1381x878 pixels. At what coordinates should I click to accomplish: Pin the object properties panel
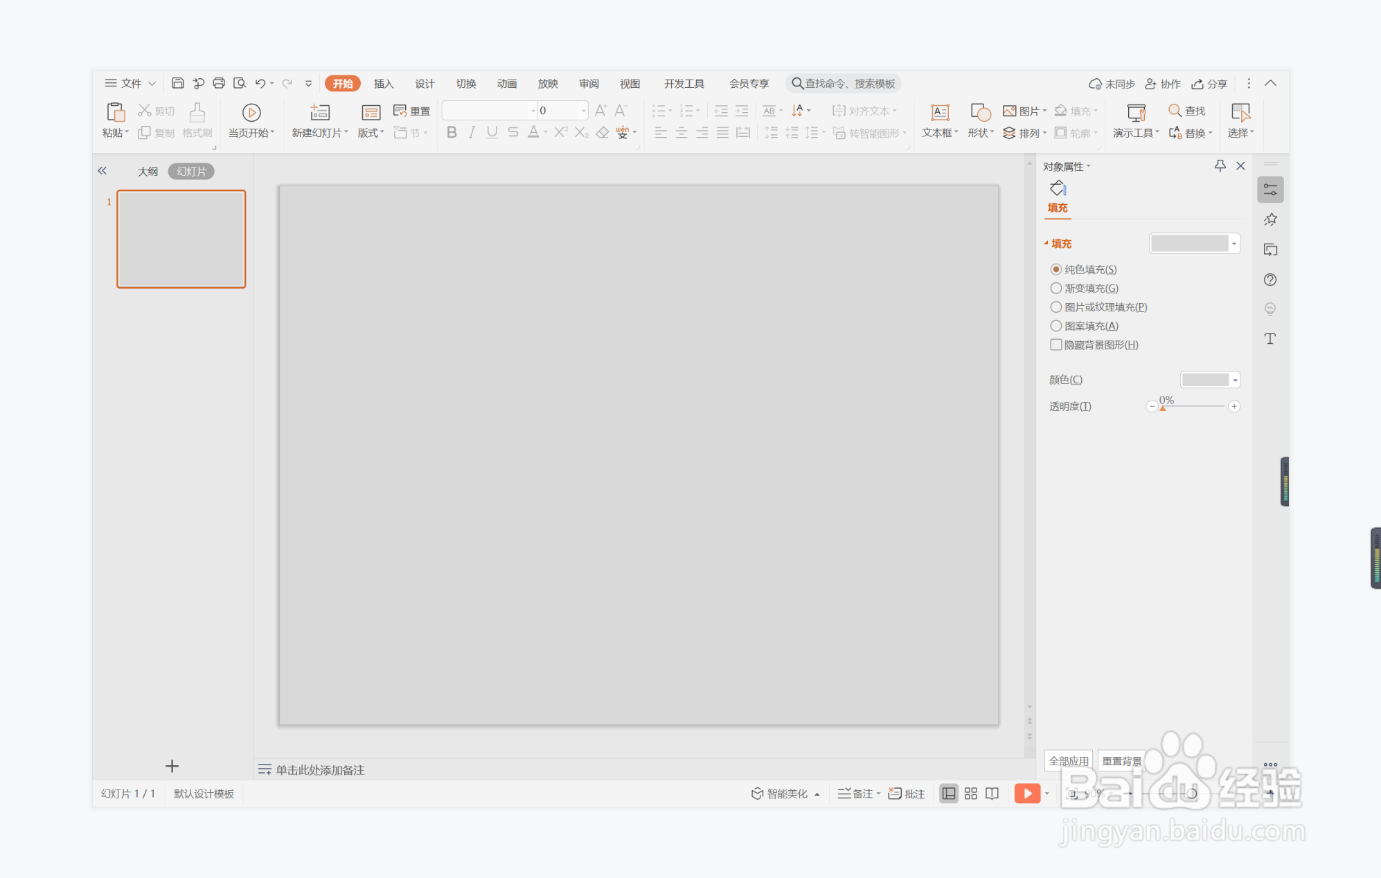1220,166
